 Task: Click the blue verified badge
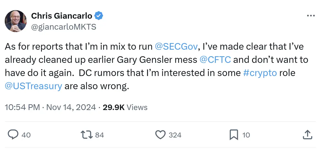pos(99,16)
